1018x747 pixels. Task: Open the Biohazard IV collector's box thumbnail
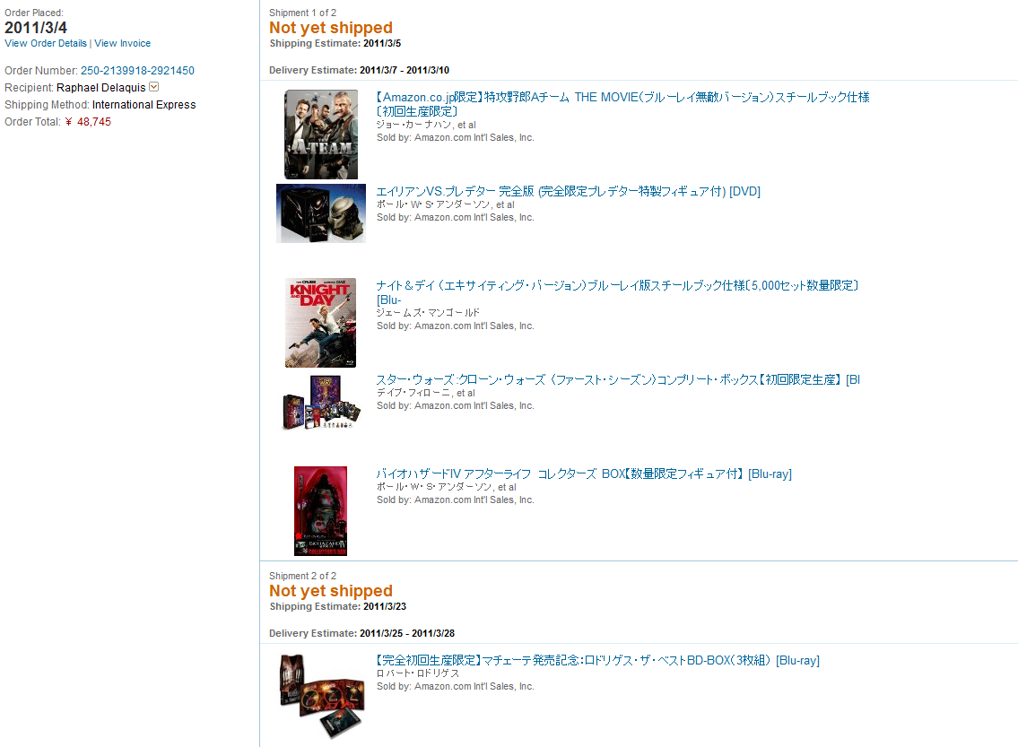[x=321, y=511]
